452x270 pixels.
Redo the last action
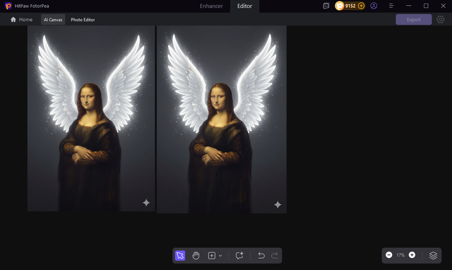(275, 256)
